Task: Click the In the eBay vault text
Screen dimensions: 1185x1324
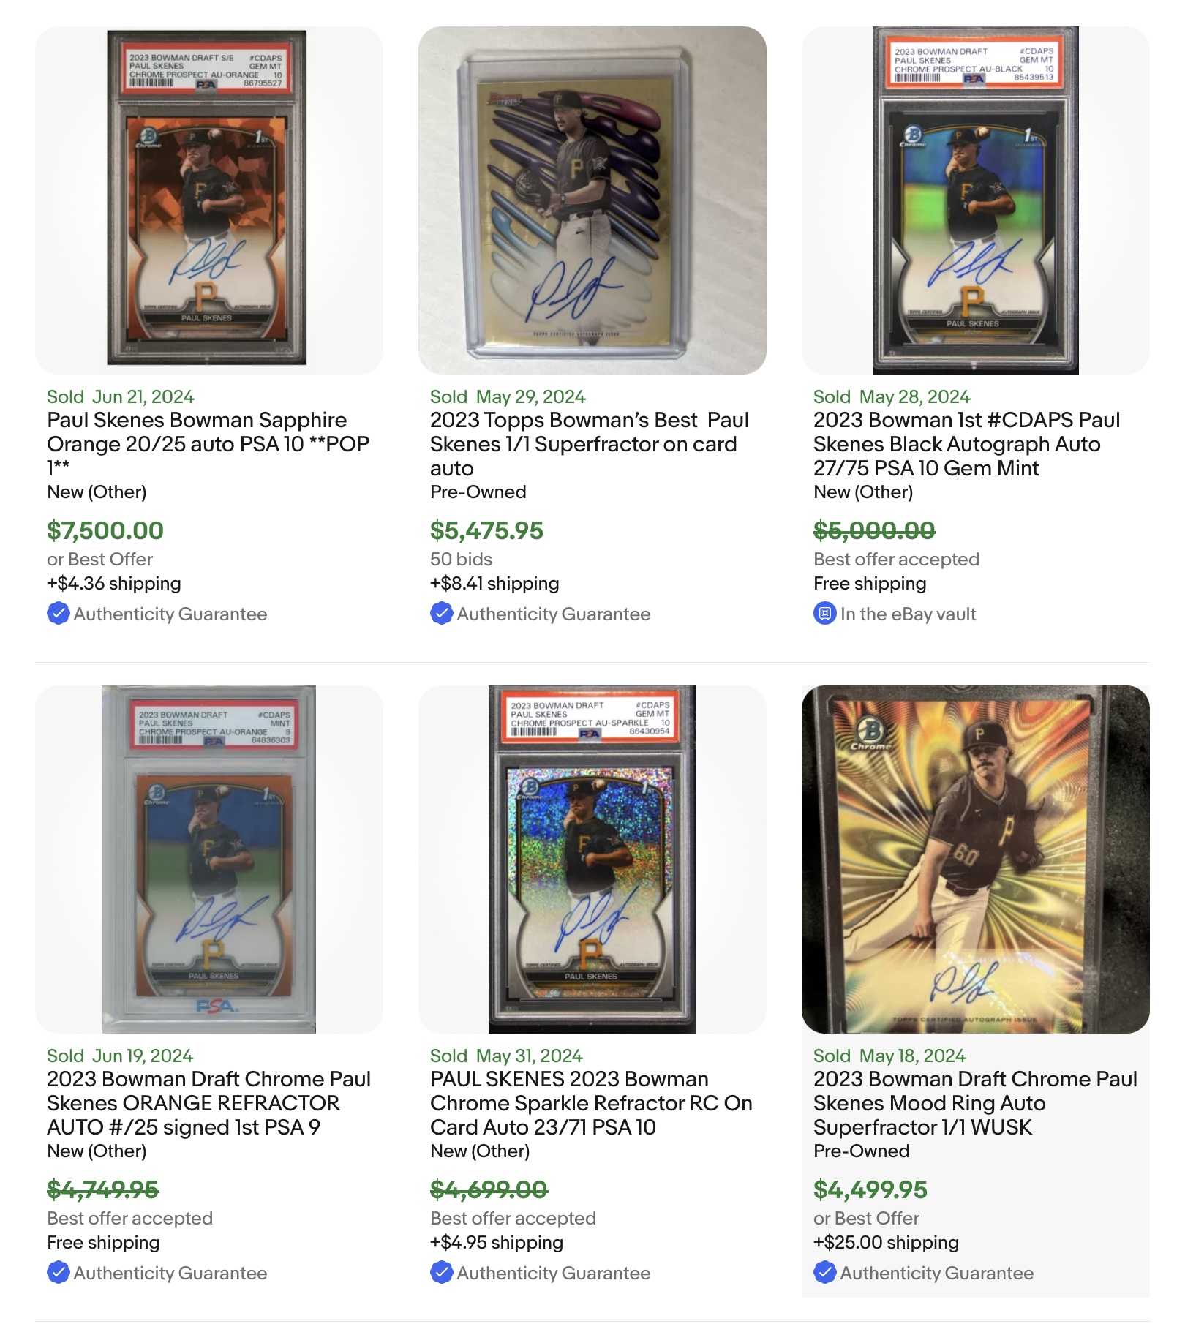Action: click(908, 614)
